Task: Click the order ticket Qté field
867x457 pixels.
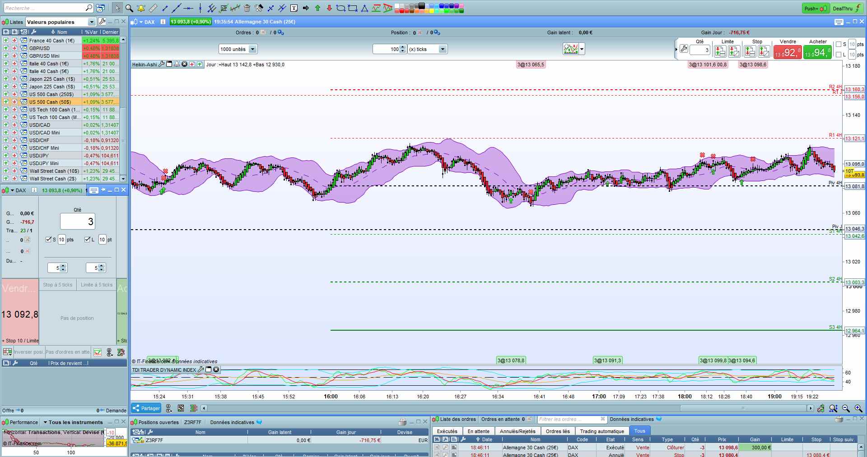Action: [78, 222]
